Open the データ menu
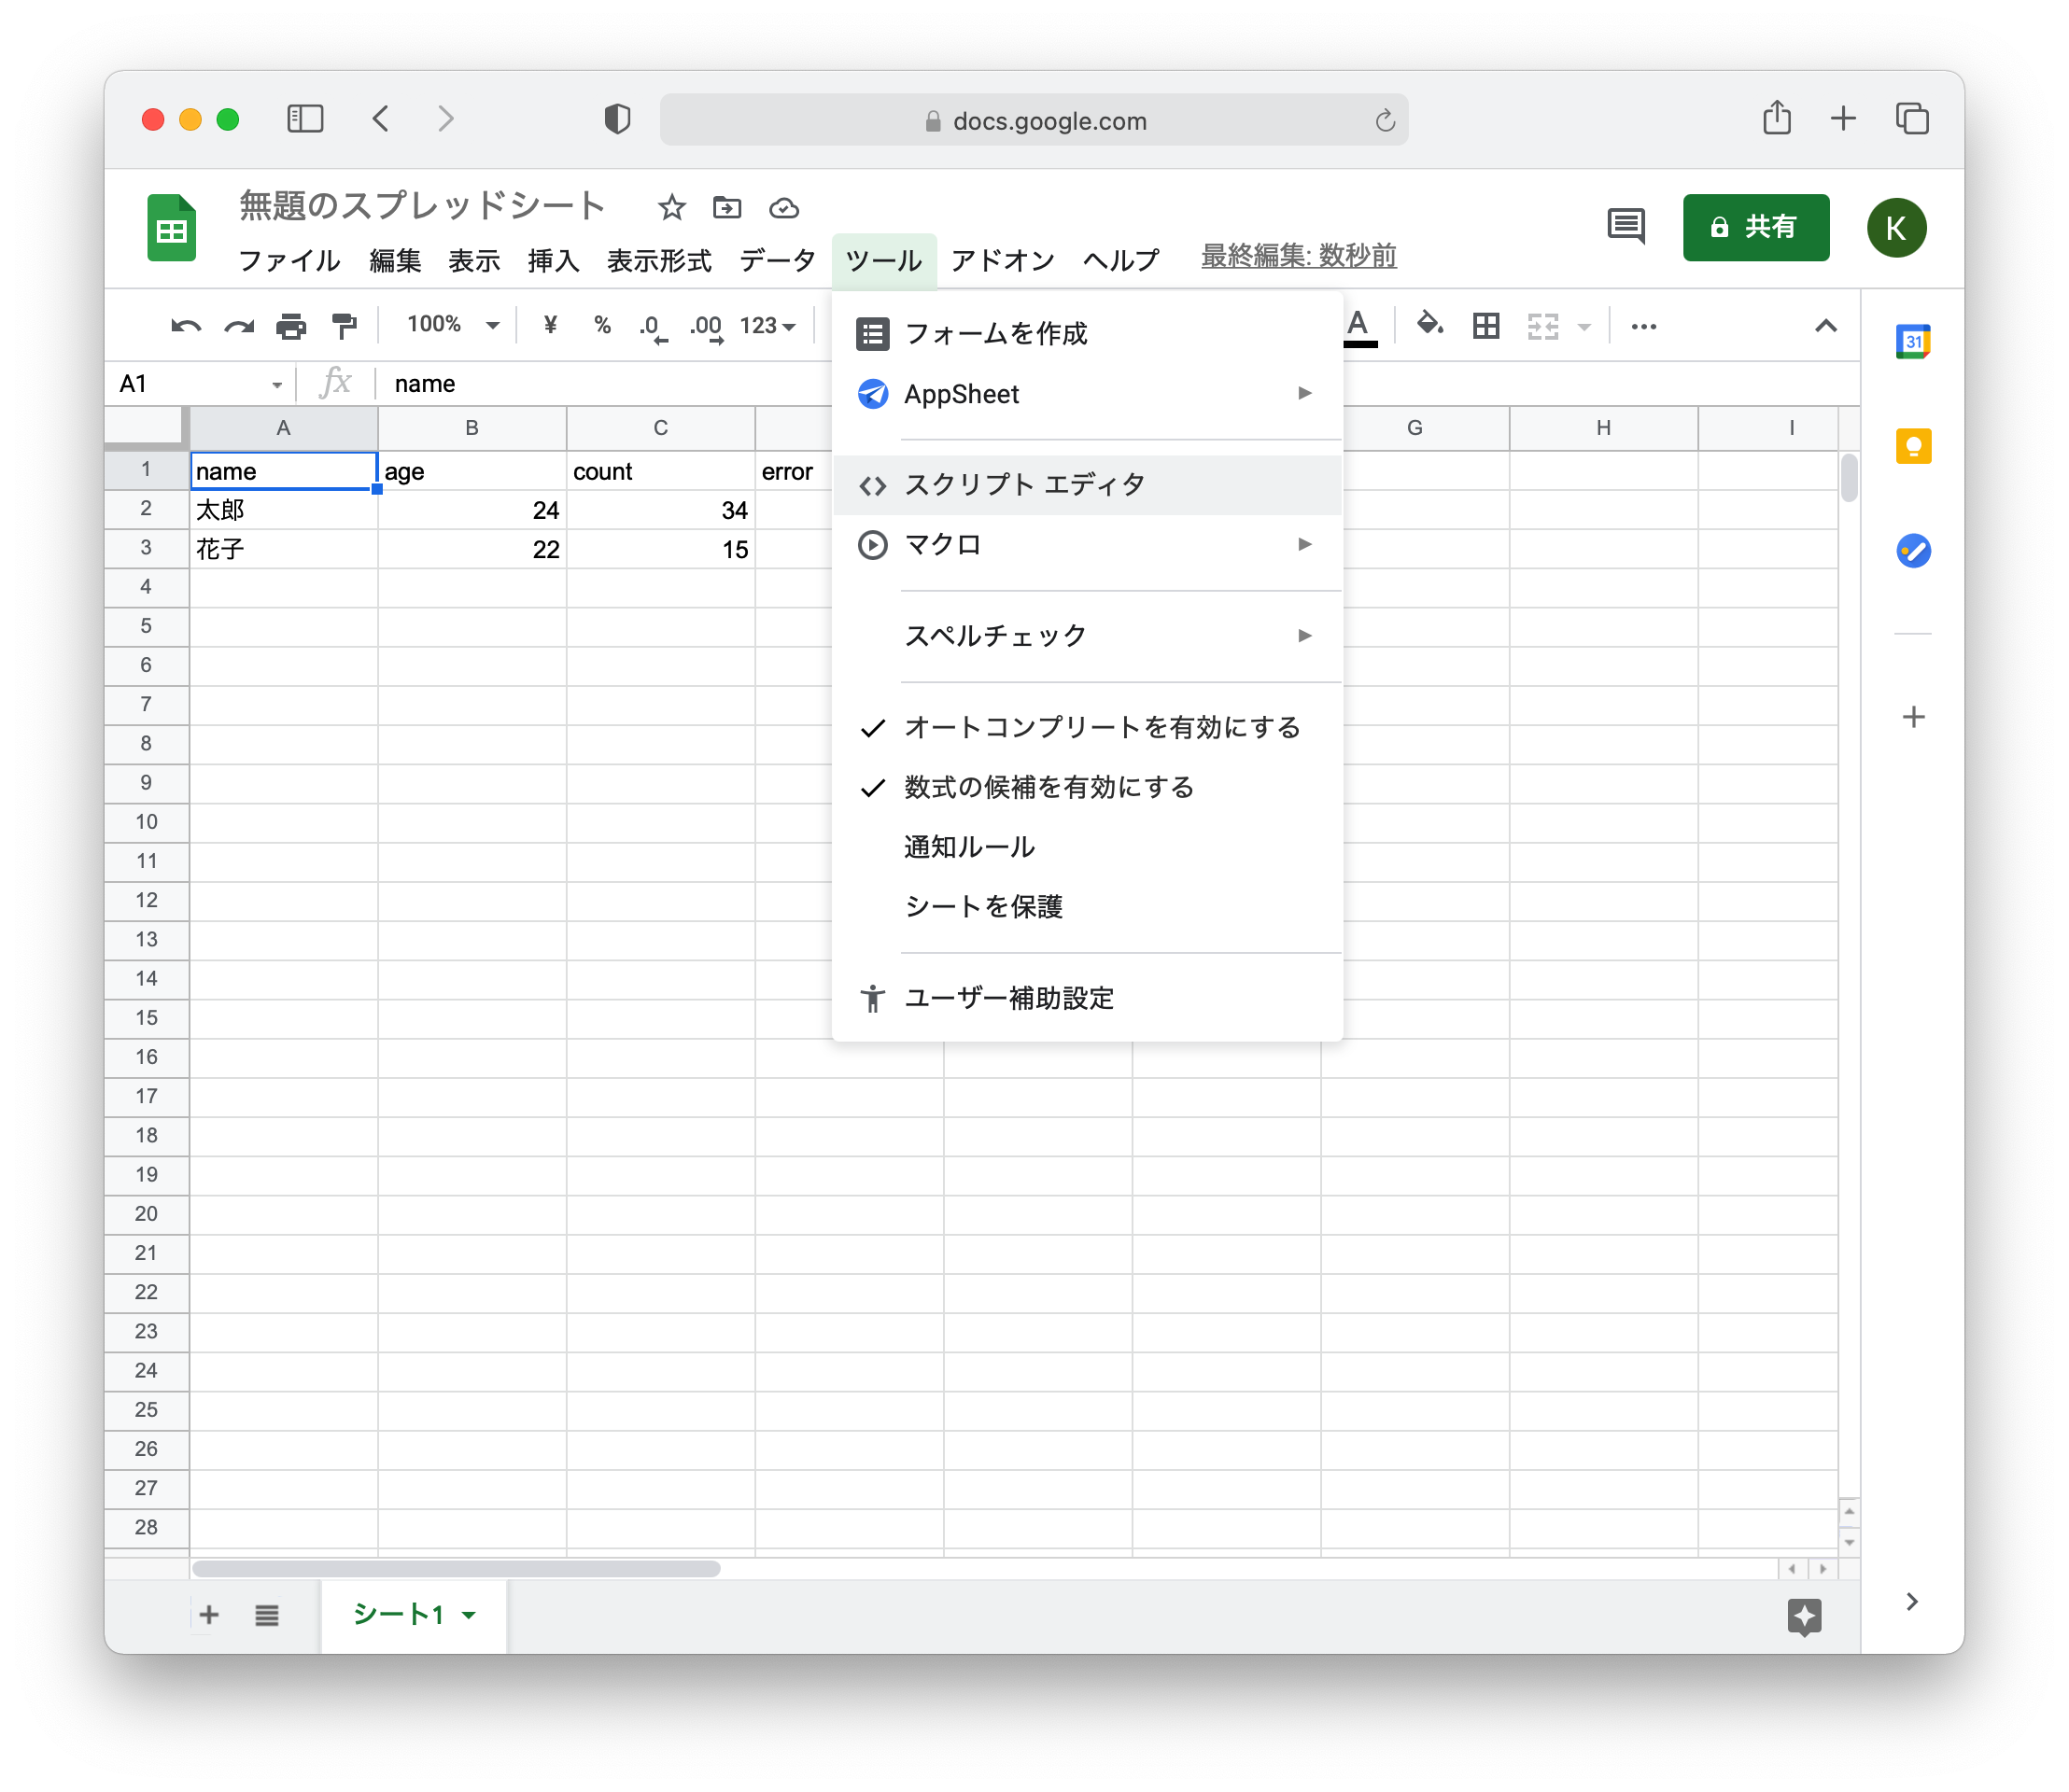2069x1792 pixels. [778, 261]
